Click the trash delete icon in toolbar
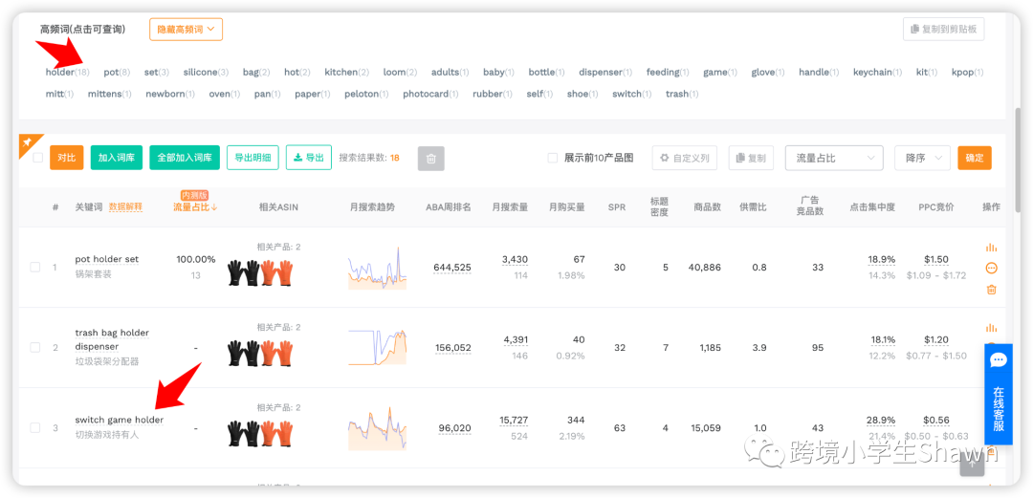 430,158
